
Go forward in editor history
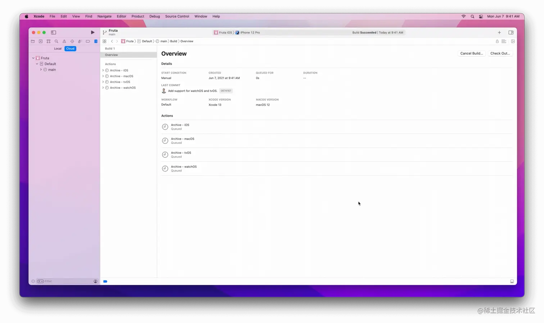[x=117, y=41]
